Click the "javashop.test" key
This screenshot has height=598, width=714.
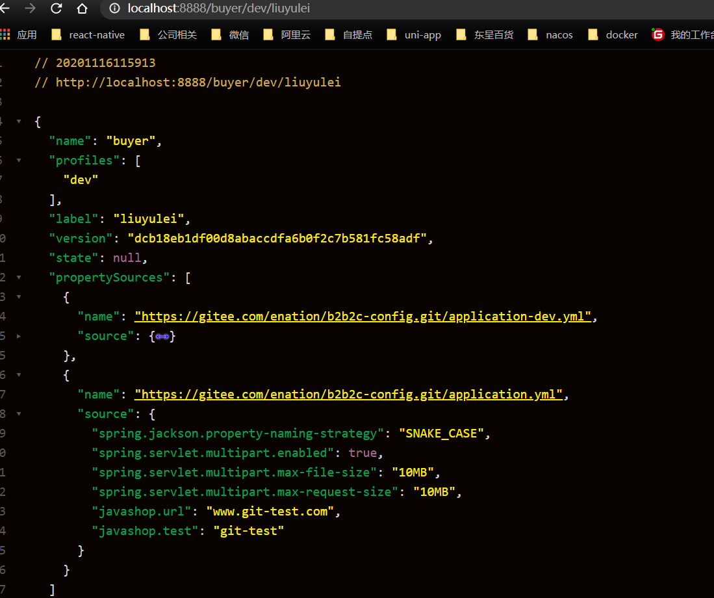click(146, 532)
